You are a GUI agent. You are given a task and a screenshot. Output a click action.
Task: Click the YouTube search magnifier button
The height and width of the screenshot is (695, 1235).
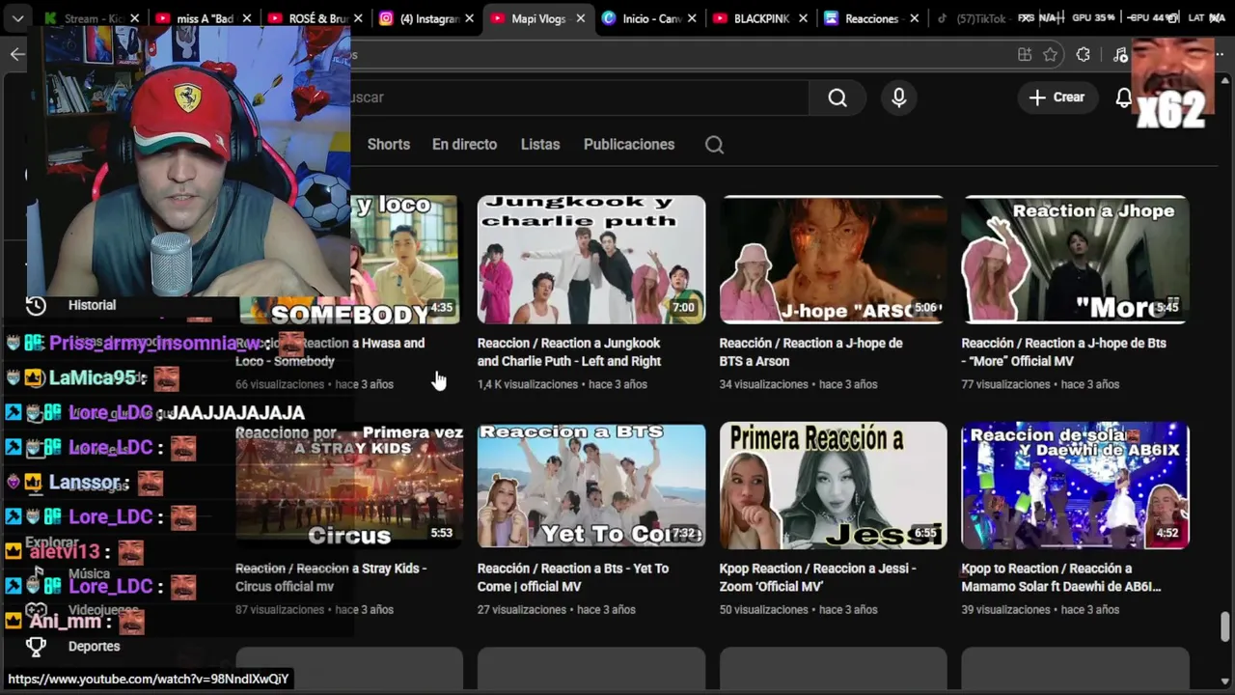coord(837,97)
